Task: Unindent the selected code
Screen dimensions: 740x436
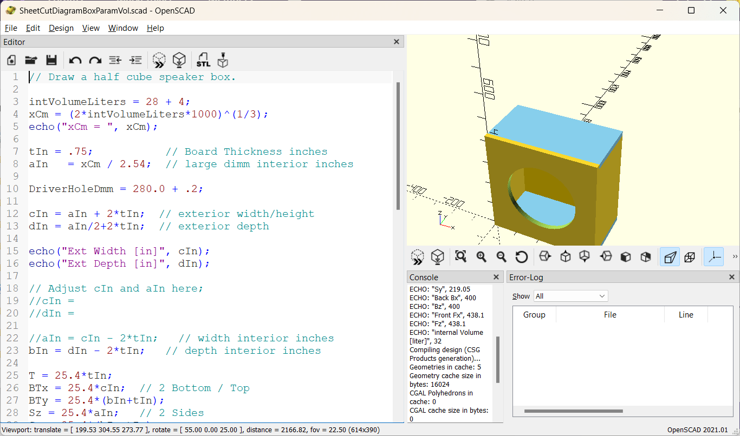Action: pyautogui.click(x=115, y=60)
